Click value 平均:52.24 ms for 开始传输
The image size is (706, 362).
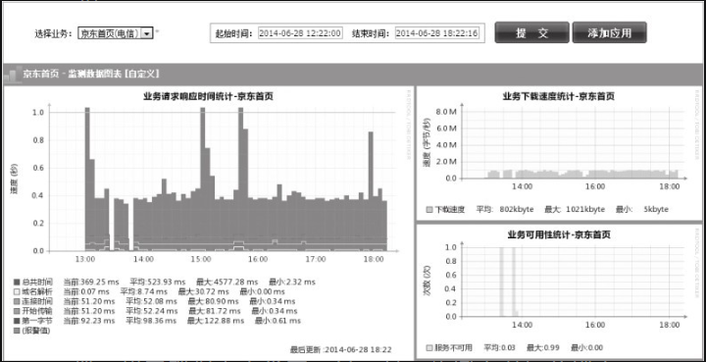[152, 311]
